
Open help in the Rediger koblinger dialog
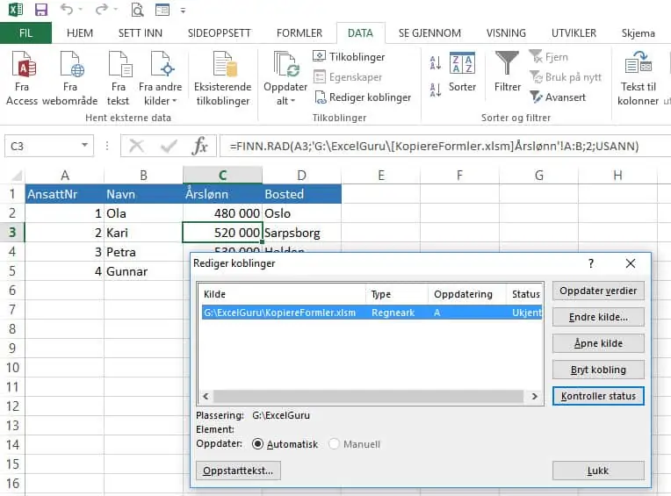coord(591,263)
